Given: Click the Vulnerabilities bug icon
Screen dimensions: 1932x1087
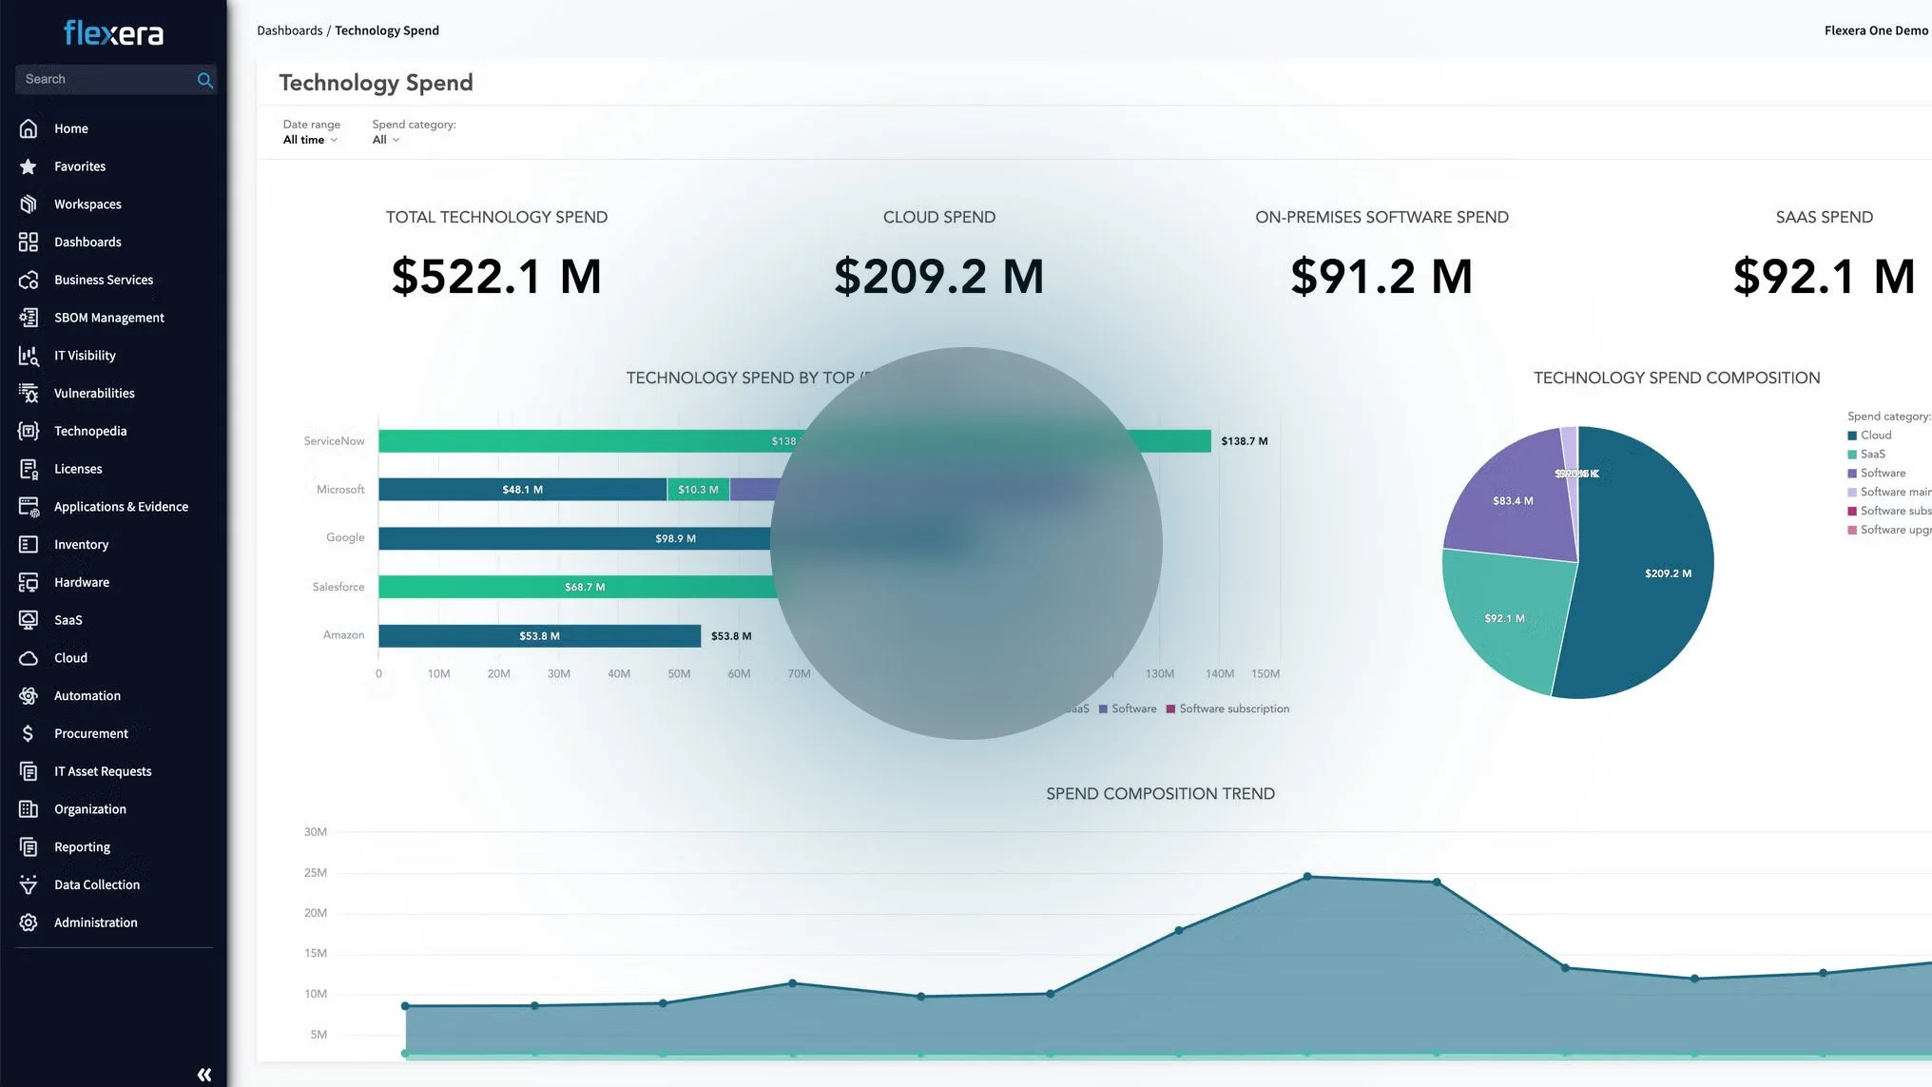Looking at the screenshot, I should point(29,393).
